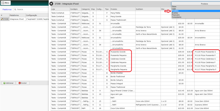Open the hamburger Menu button
The width and height of the screenshot is (220, 111).
6,3
